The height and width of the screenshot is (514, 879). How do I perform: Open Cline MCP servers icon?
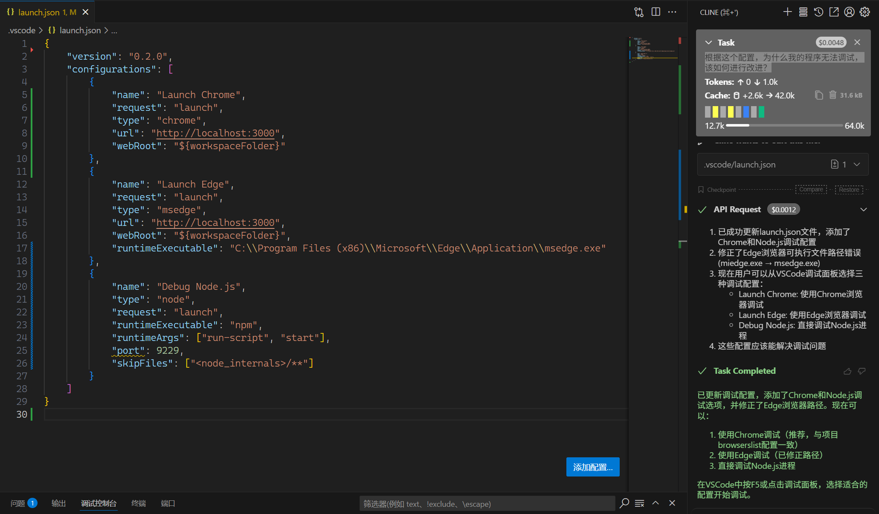point(803,12)
